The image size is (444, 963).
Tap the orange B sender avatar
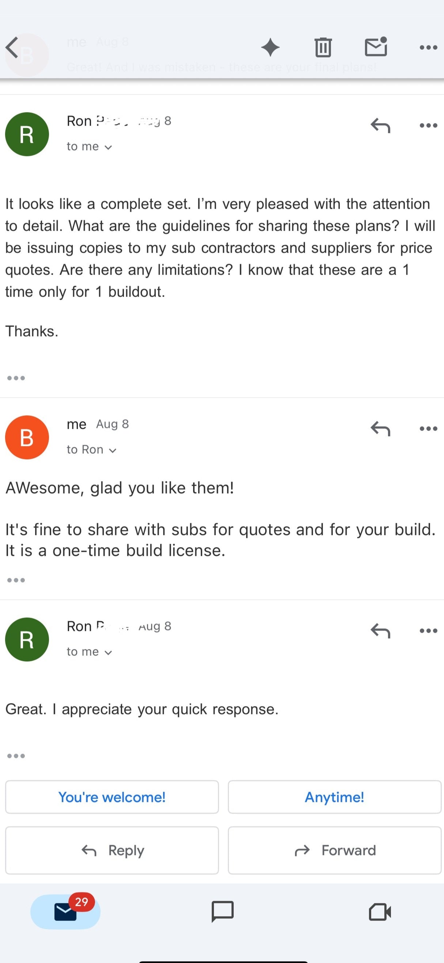click(27, 438)
